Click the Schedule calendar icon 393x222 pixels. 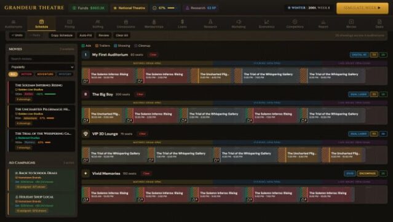pos(42,22)
